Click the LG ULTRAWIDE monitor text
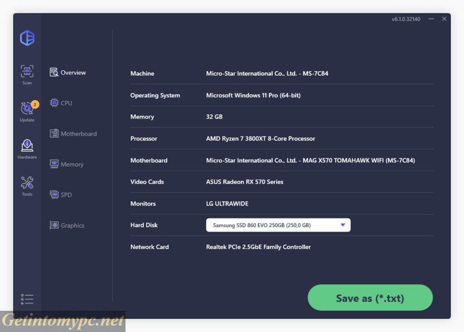Viewport: 464px width, 332px height. coord(227,204)
